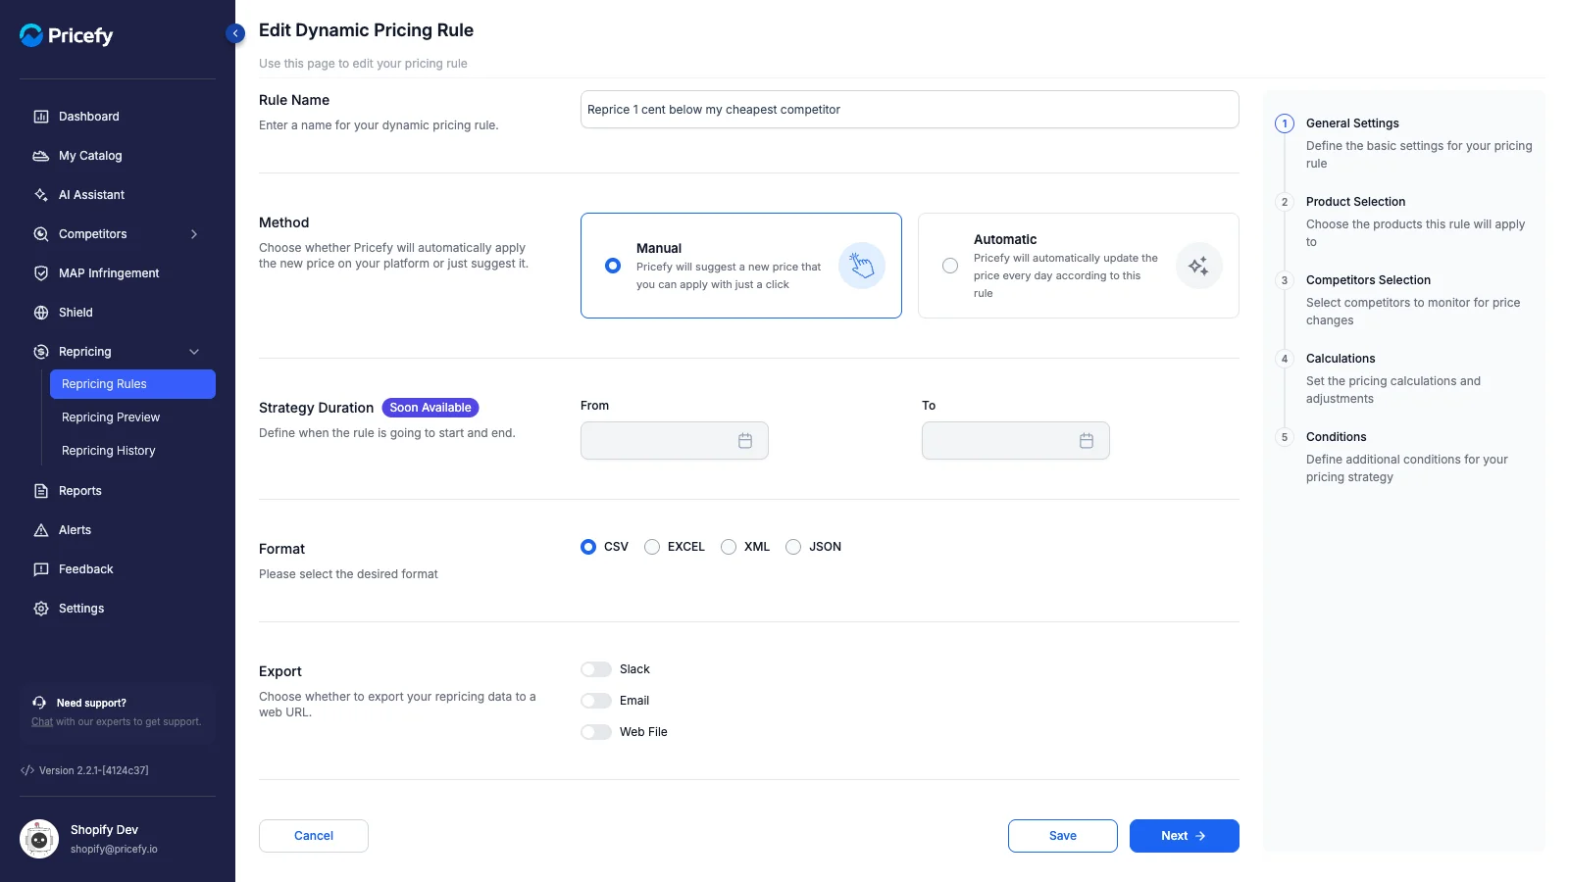Click the Reports document icon
Viewport: 1569px width, 882px height.
click(x=41, y=491)
